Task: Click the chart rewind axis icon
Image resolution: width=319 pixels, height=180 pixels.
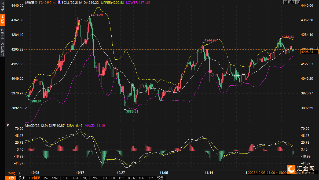Action: point(289,2)
